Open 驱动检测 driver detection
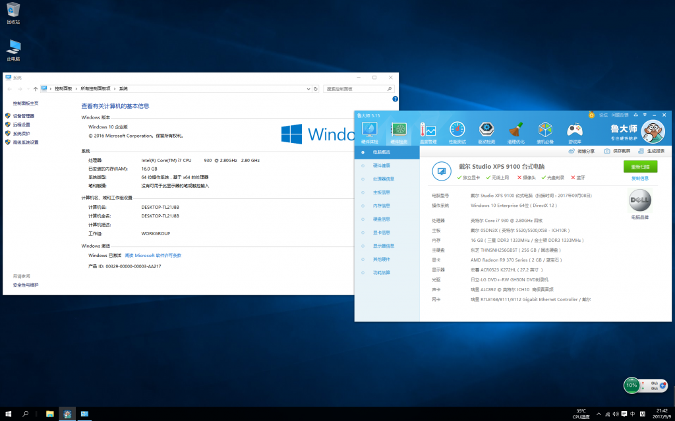This screenshot has height=421, width=675. pos(486,132)
